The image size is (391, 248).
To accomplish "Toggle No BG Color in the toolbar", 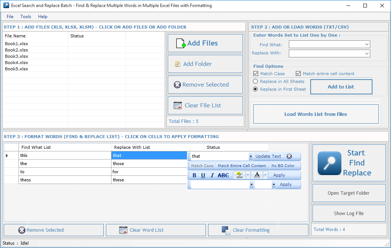I will coord(283,166).
